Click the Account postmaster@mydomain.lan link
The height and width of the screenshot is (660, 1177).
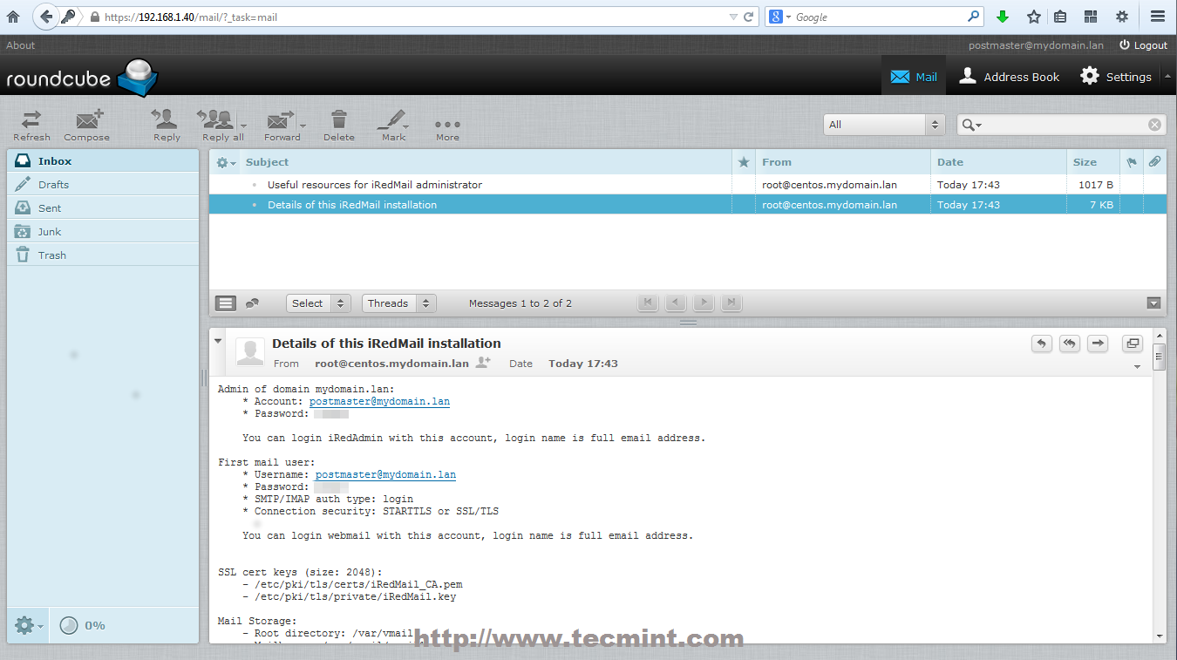point(379,402)
